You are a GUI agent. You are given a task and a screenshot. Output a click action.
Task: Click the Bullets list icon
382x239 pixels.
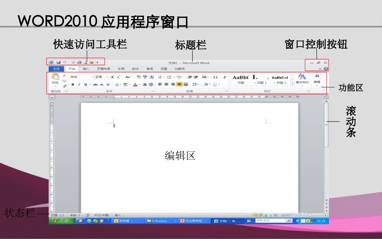click(x=160, y=77)
